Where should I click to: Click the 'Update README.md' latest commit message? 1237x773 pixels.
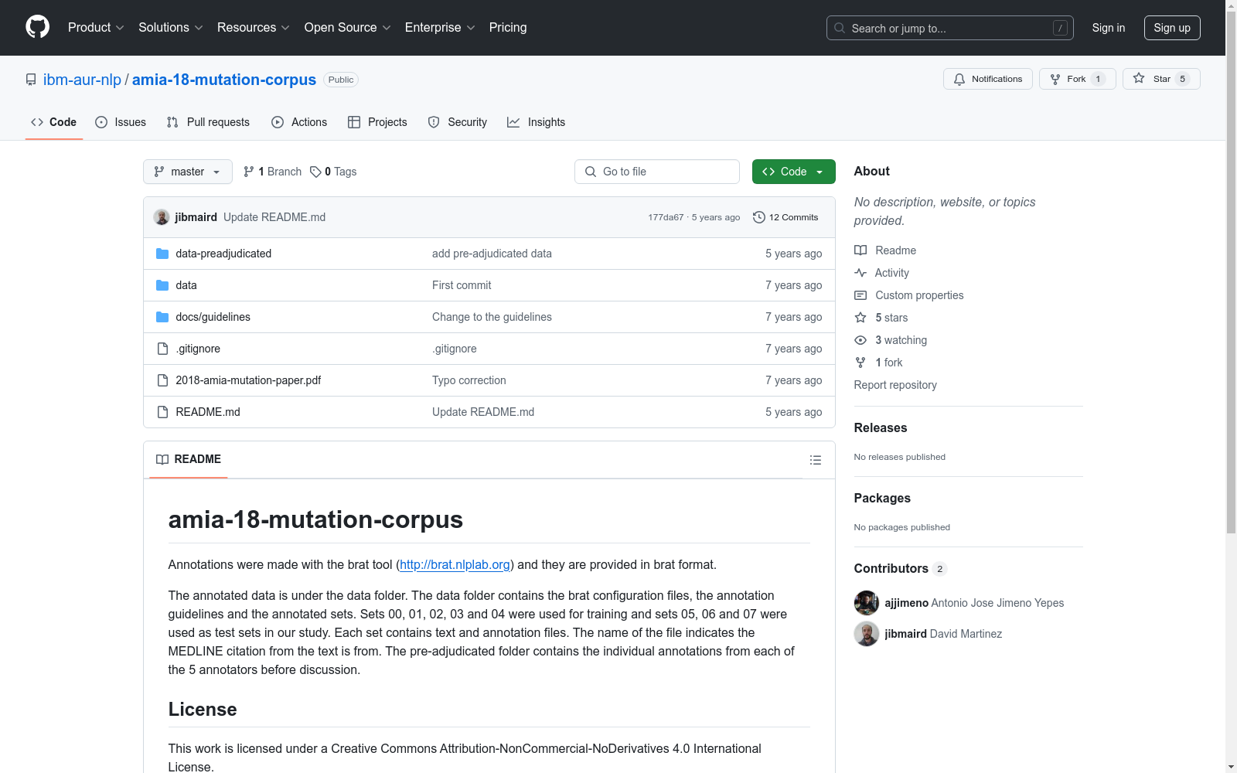tap(274, 217)
